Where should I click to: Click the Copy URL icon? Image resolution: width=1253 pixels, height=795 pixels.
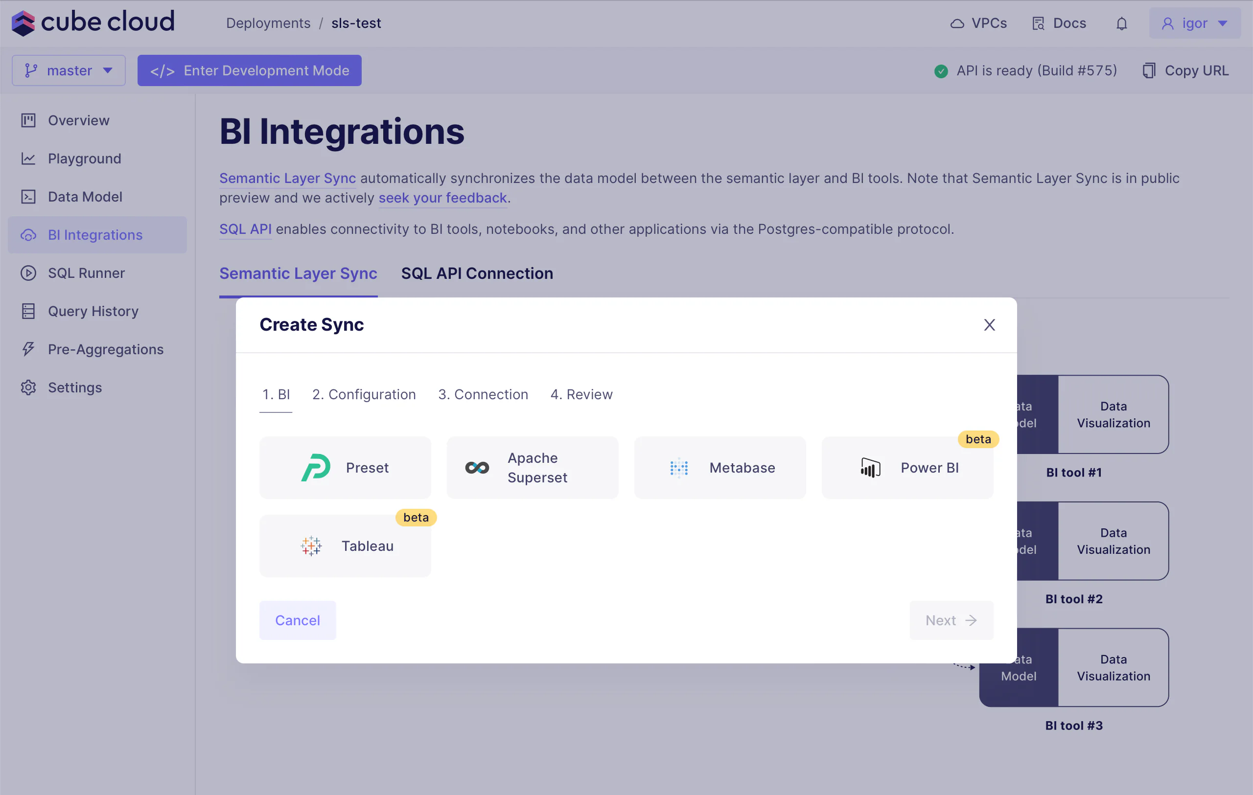(1148, 71)
